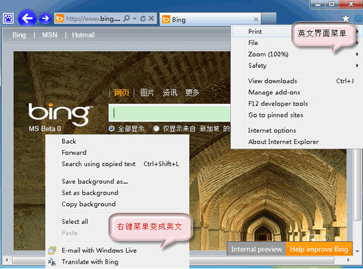Click the search magnifier in address bar
Image resolution: width=363 pixels, height=269 pixels.
(126, 19)
